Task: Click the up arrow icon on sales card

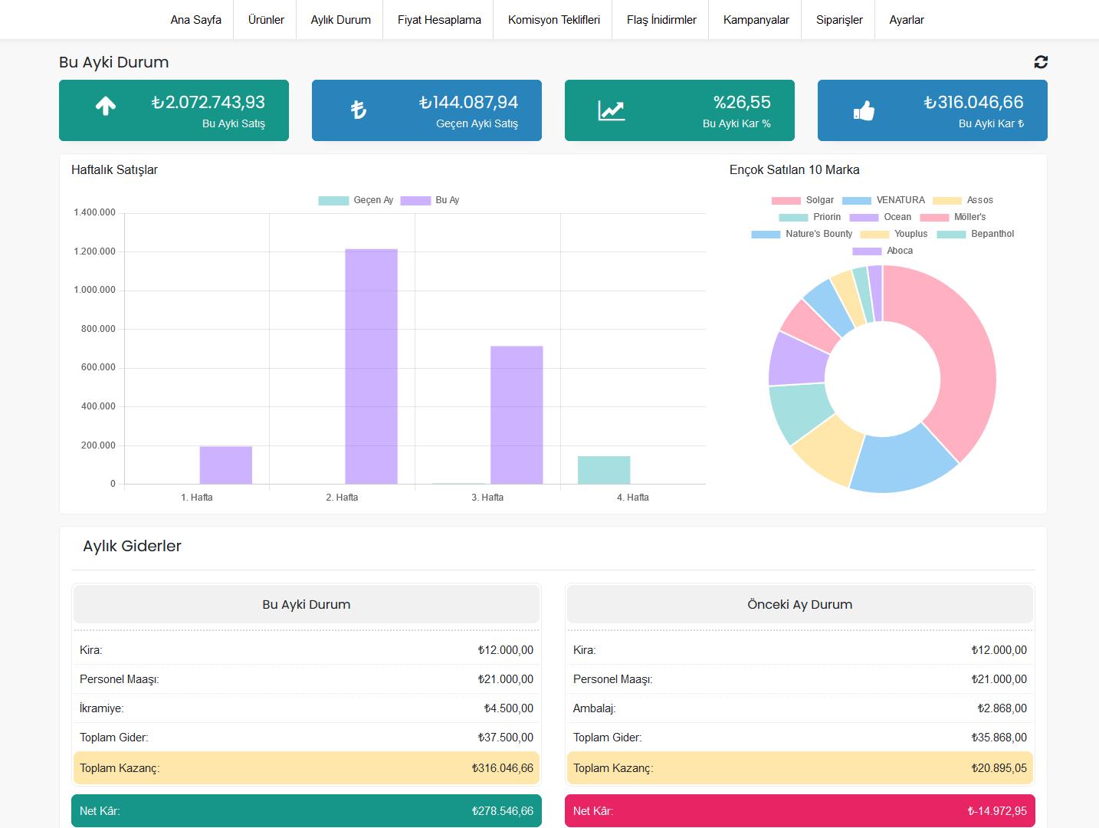Action: [x=106, y=107]
